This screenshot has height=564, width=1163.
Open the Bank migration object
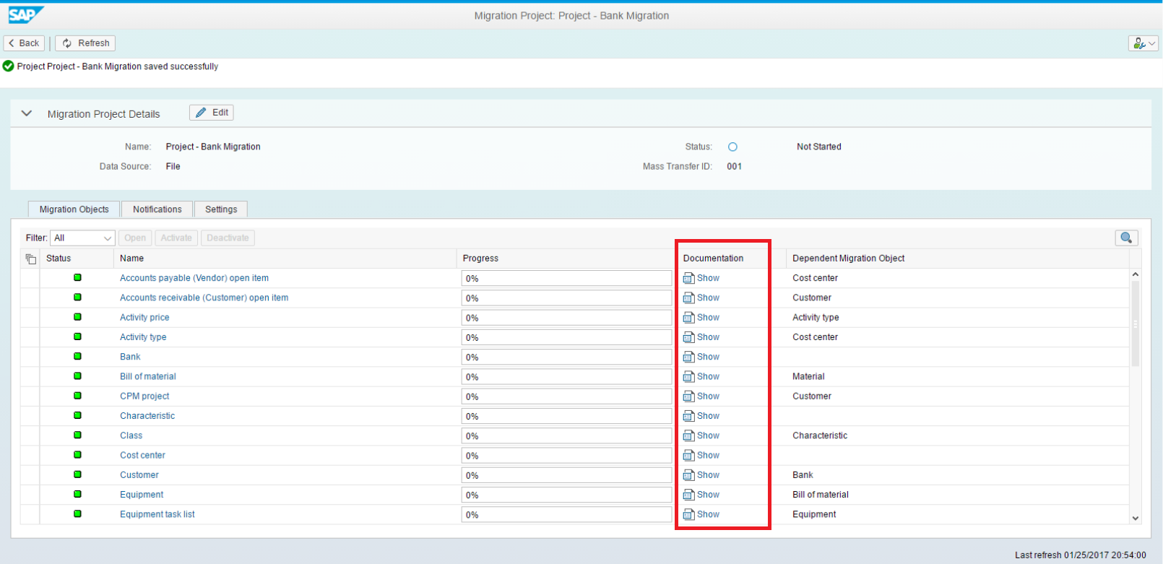coord(130,357)
